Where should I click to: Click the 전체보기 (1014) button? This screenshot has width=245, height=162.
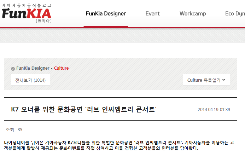coord(30,80)
